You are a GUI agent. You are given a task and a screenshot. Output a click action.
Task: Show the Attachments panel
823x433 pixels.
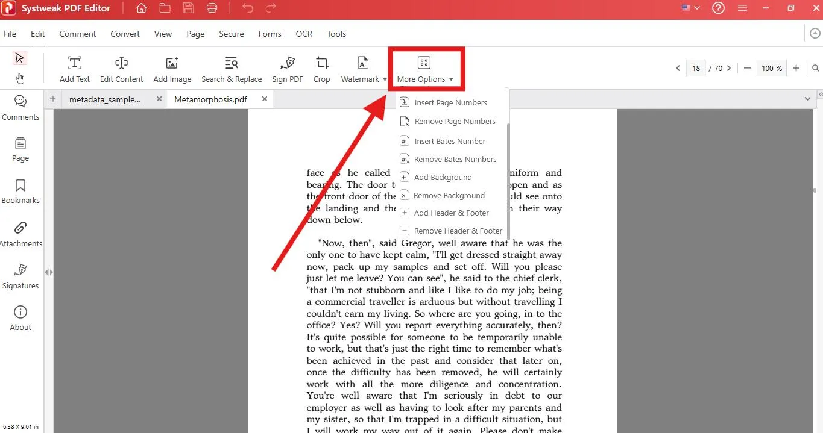tap(20, 234)
